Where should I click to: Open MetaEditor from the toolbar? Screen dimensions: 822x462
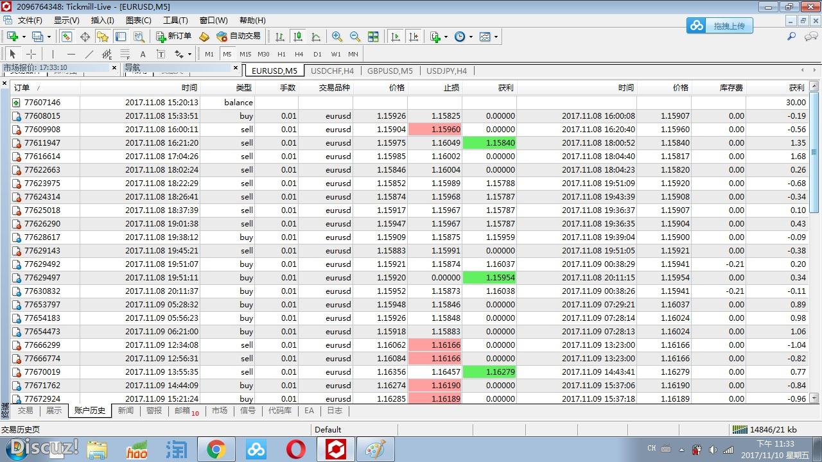pos(204,37)
